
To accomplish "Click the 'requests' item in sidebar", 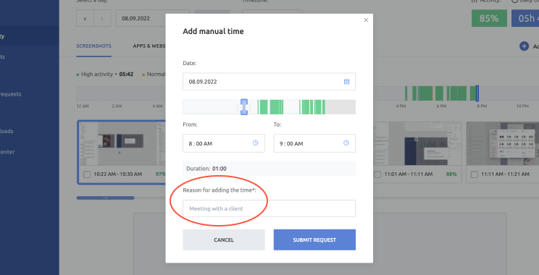I will [10, 94].
